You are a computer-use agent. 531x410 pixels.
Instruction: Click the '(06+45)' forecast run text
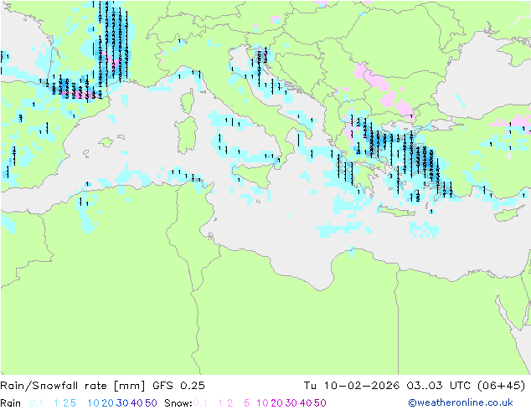[501, 386]
